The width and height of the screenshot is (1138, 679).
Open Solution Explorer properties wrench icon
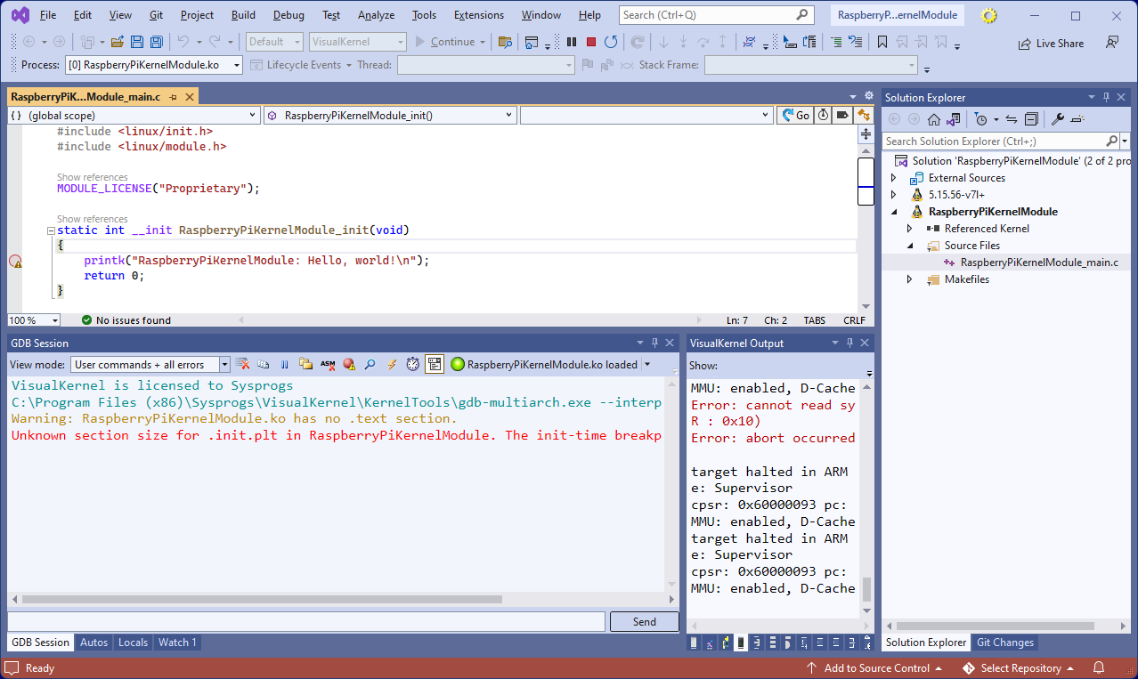pyautogui.click(x=1058, y=119)
